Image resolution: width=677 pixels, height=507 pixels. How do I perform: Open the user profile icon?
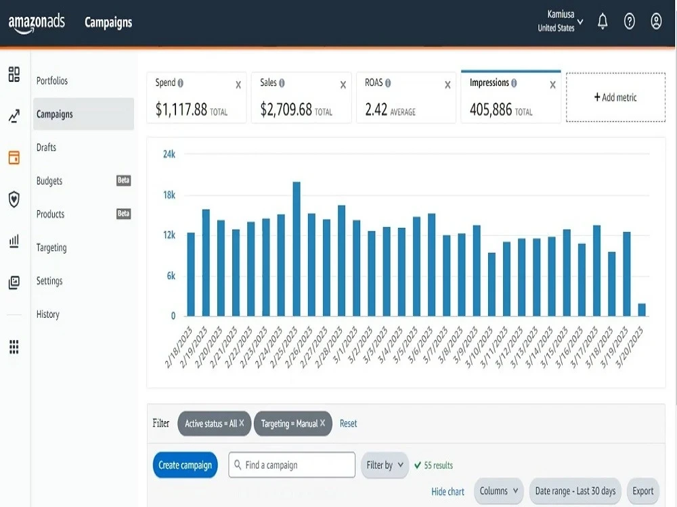656,21
